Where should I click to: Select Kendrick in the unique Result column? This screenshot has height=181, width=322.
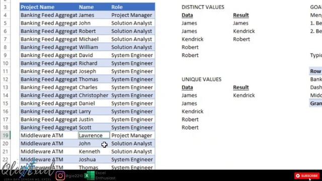click(244, 96)
